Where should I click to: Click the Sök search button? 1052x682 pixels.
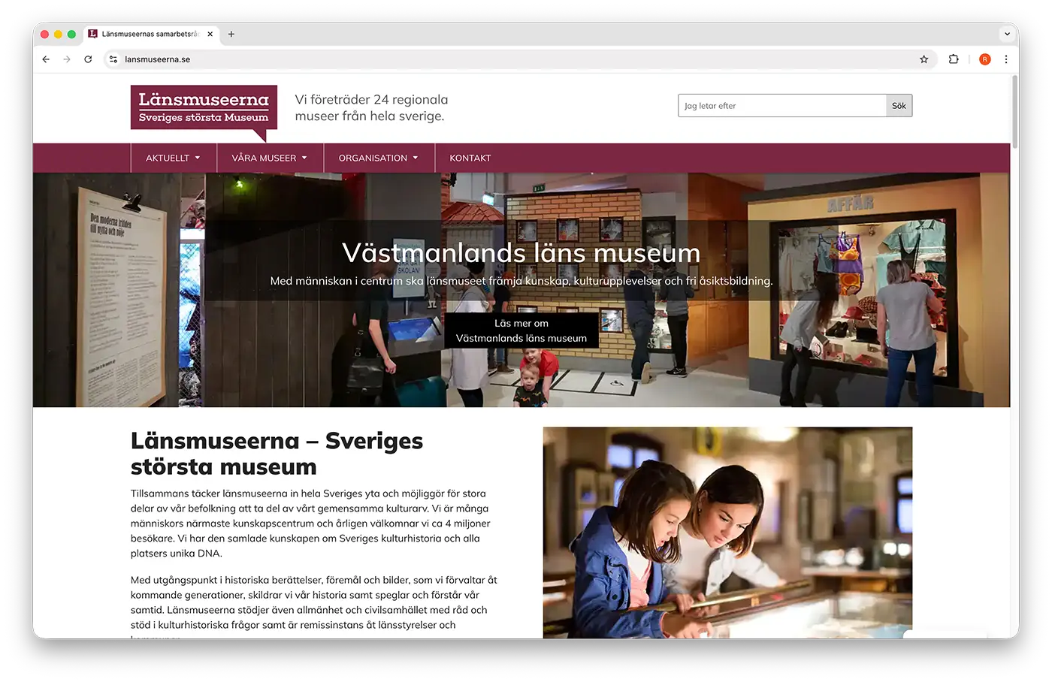(899, 106)
